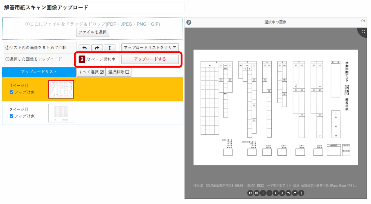Image resolution: width=371 pixels, height=204 pixels.
Task: Go to previous image in viewer
Action: pos(276,193)
